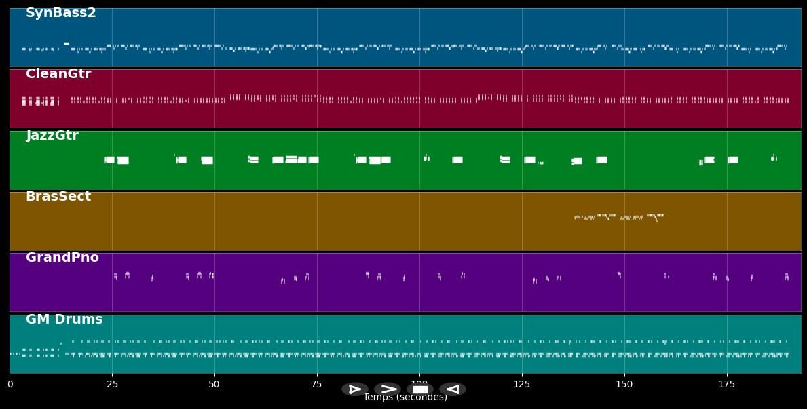Click the isolated high note in SynBass2
The width and height of the screenshot is (807, 409).
coord(67,43)
